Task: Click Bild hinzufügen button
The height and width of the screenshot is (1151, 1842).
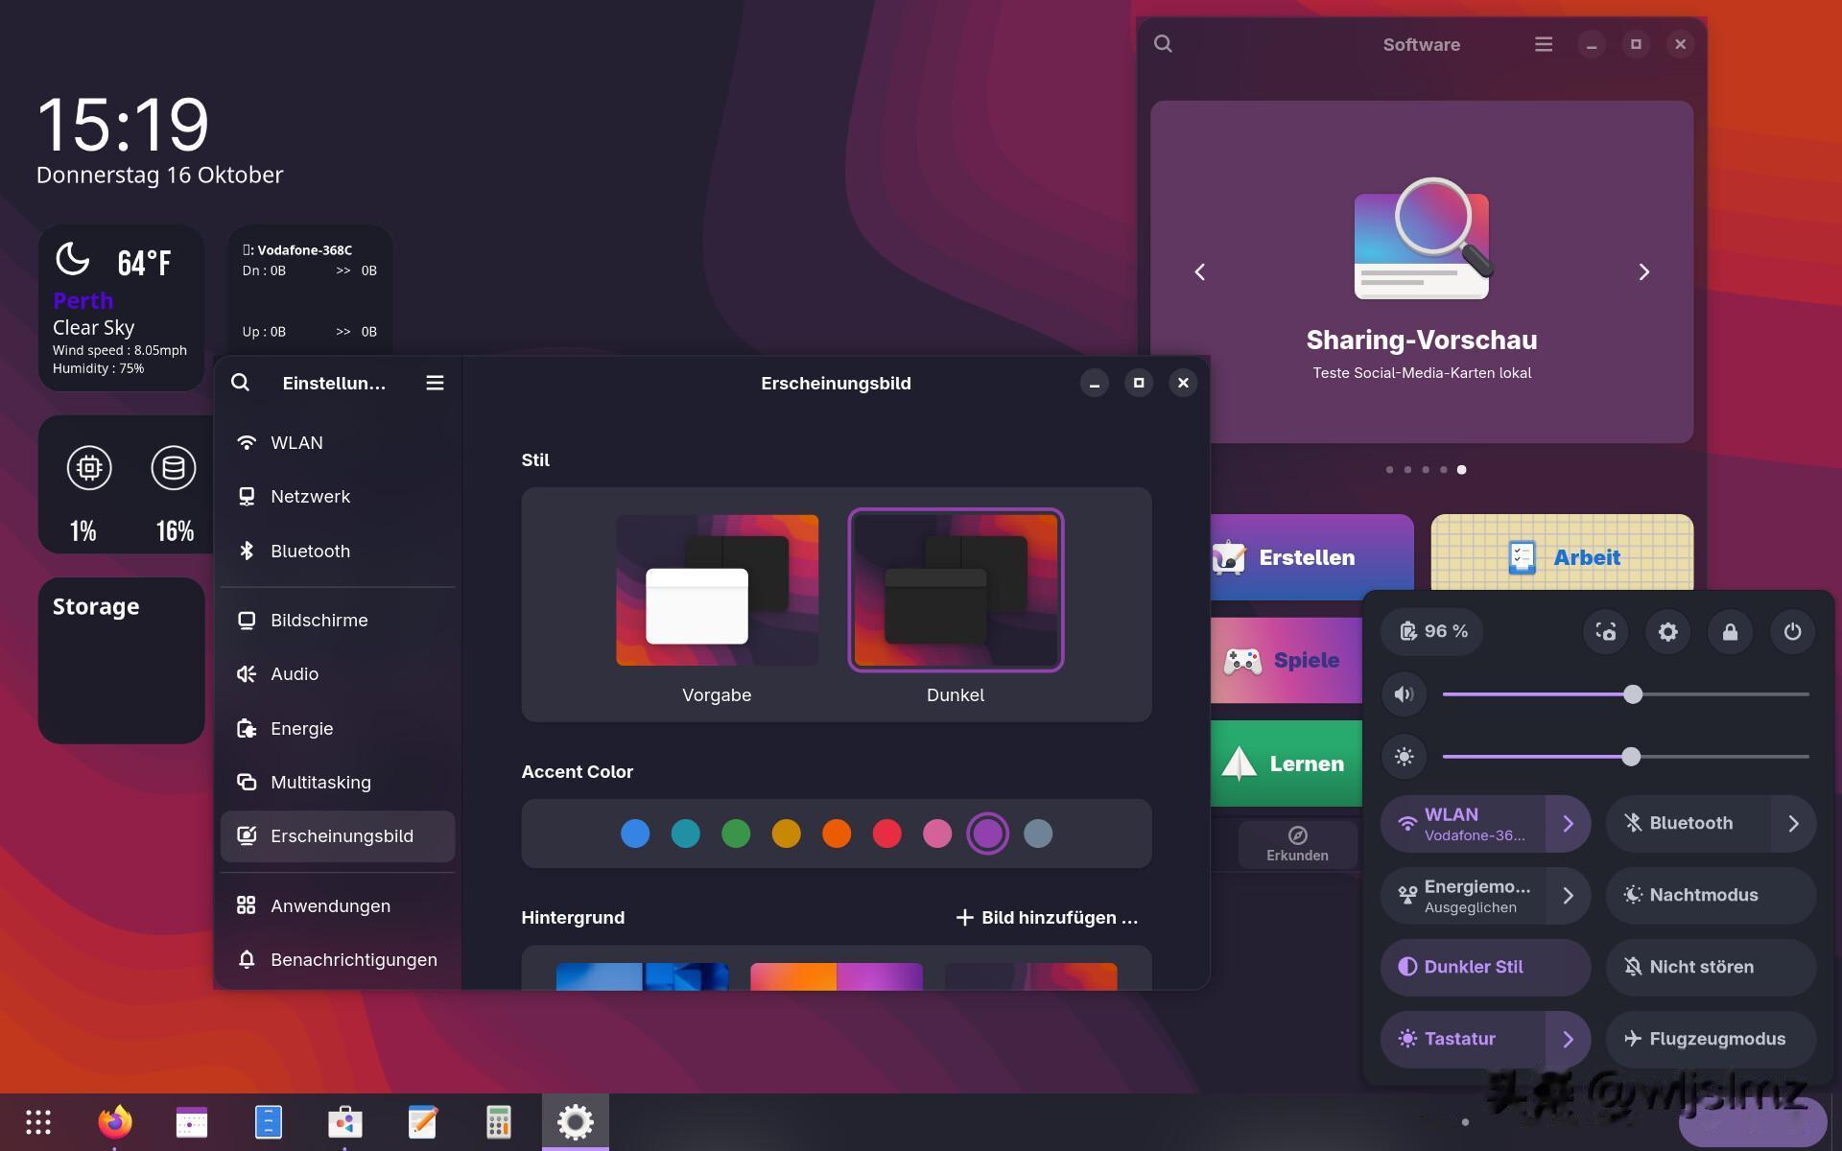Action: [1047, 918]
